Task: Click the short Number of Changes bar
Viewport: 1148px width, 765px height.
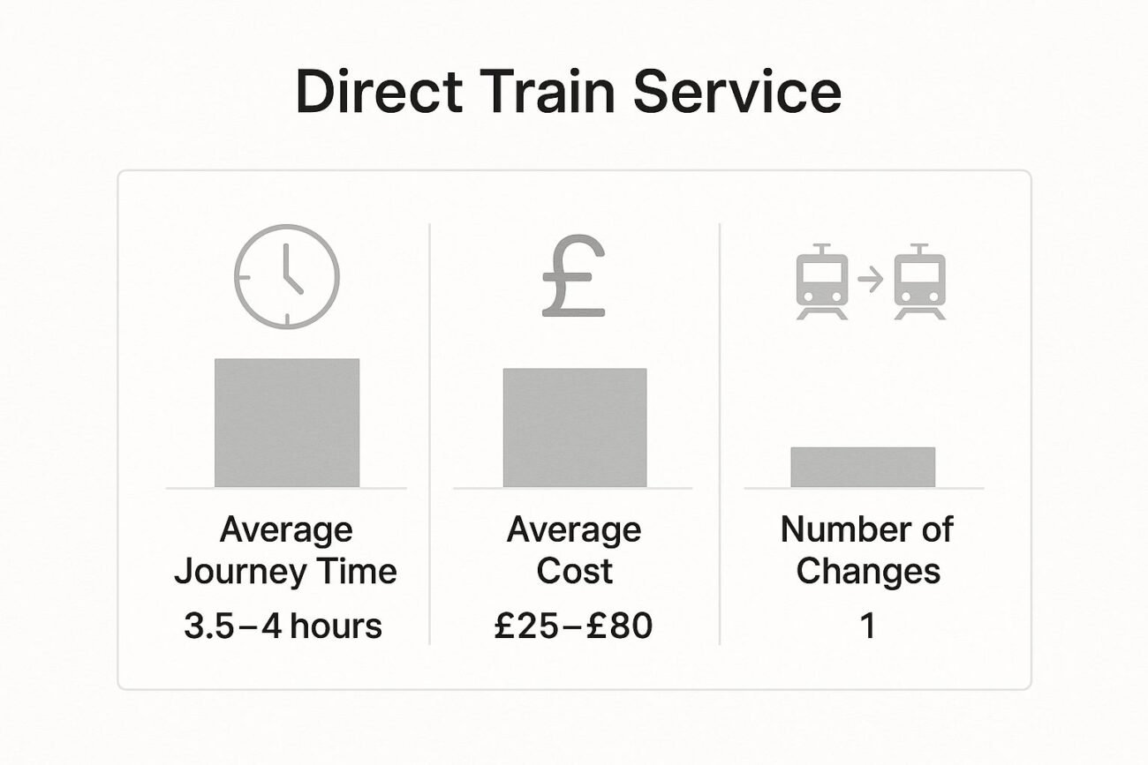Action: click(x=863, y=467)
